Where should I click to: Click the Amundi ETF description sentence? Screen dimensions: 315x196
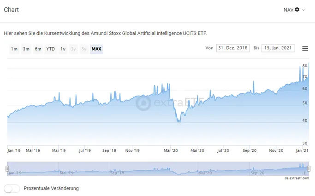pos(105,33)
